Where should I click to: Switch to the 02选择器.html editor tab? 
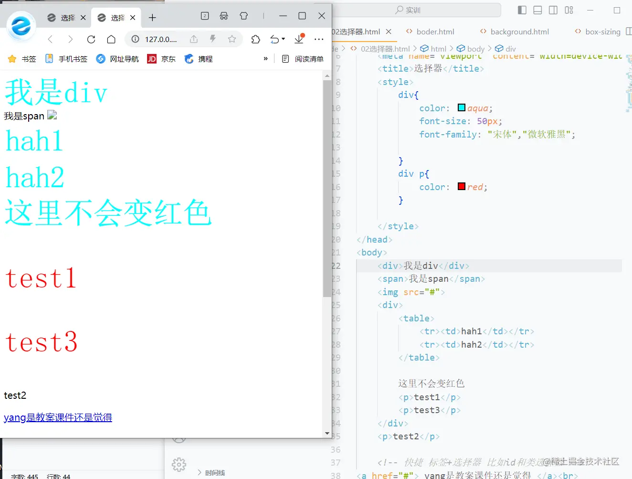(356, 32)
